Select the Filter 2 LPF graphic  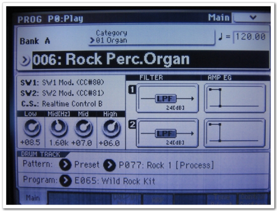(167, 133)
